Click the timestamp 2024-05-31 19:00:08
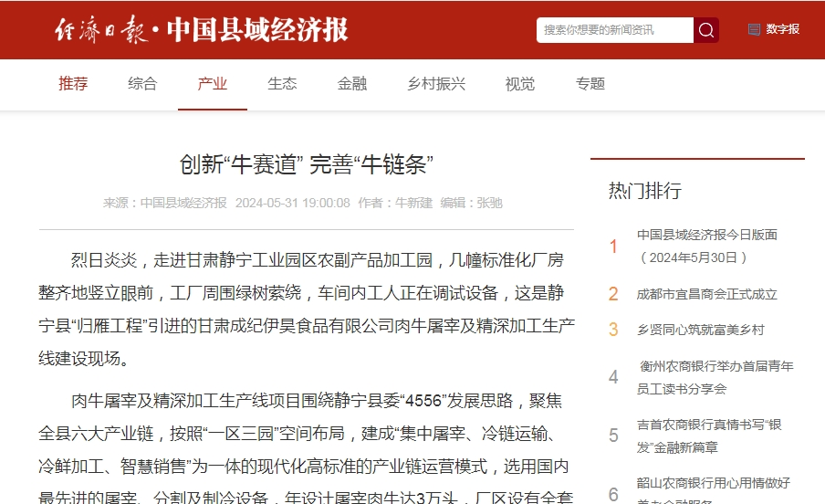825x504 pixels. coord(293,203)
